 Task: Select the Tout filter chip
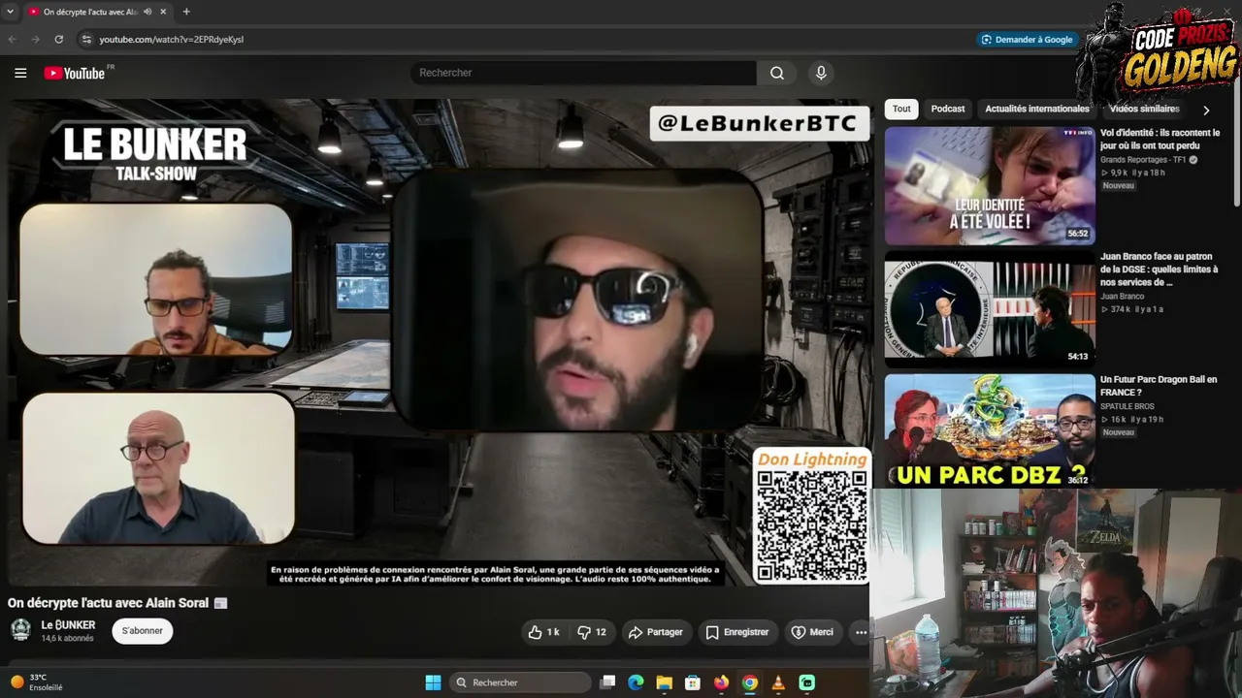(x=901, y=109)
